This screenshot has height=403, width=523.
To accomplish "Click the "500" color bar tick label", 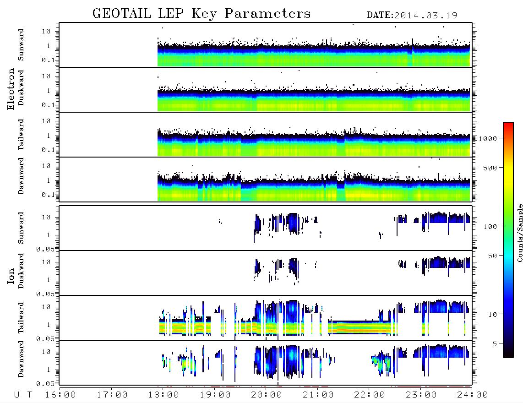I will 490,168.
